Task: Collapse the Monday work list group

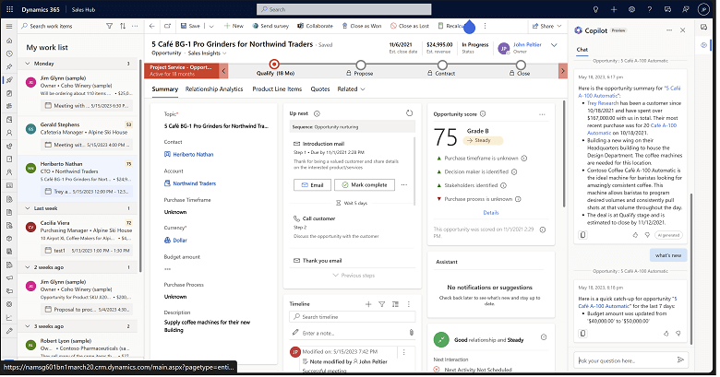Action: click(28, 64)
